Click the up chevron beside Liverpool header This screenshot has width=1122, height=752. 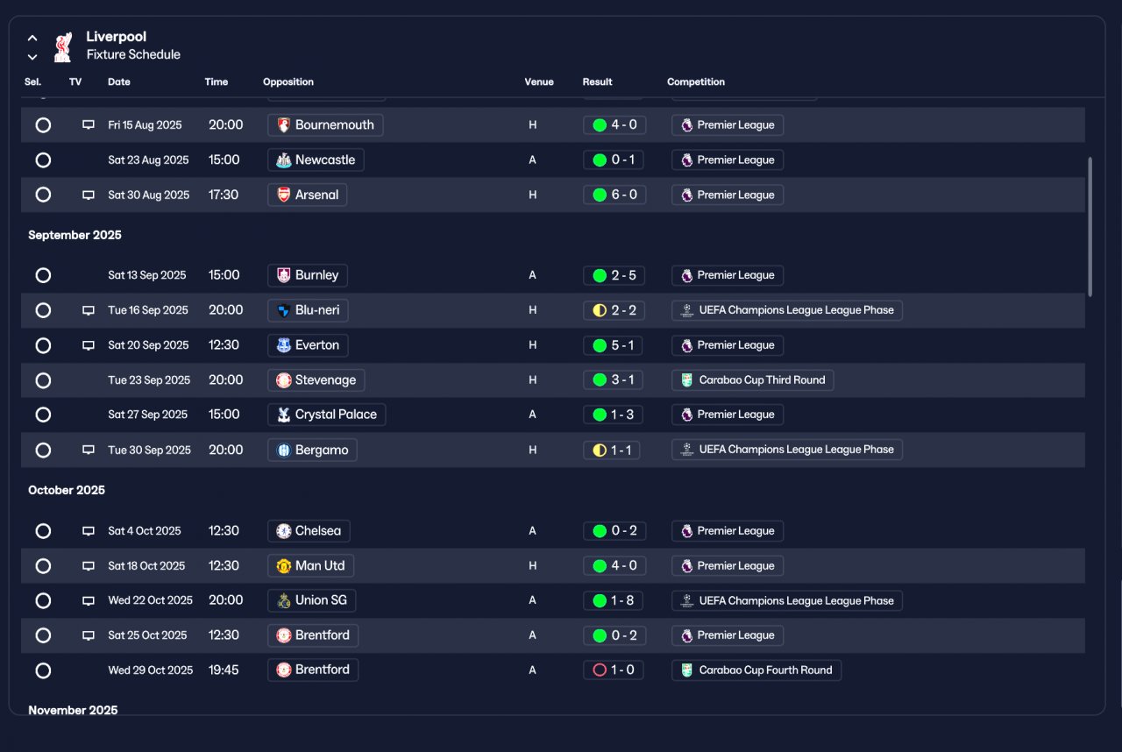pyautogui.click(x=32, y=38)
